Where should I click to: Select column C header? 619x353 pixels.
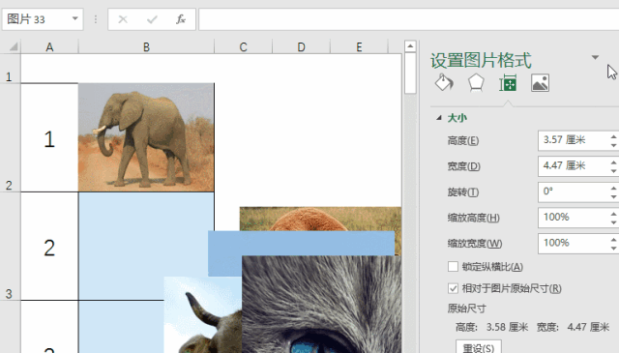point(243,47)
